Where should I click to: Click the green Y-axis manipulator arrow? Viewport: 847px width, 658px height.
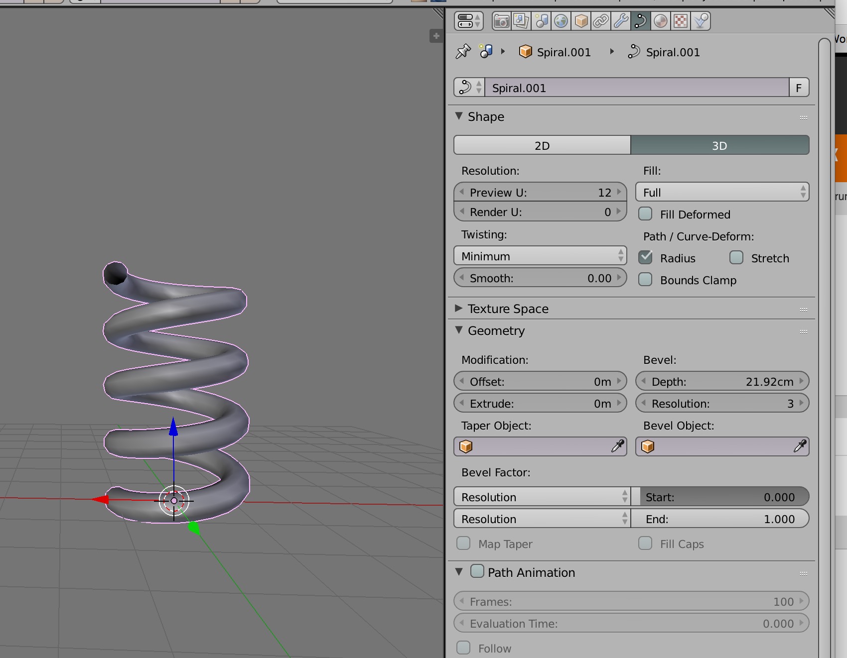[x=194, y=529]
